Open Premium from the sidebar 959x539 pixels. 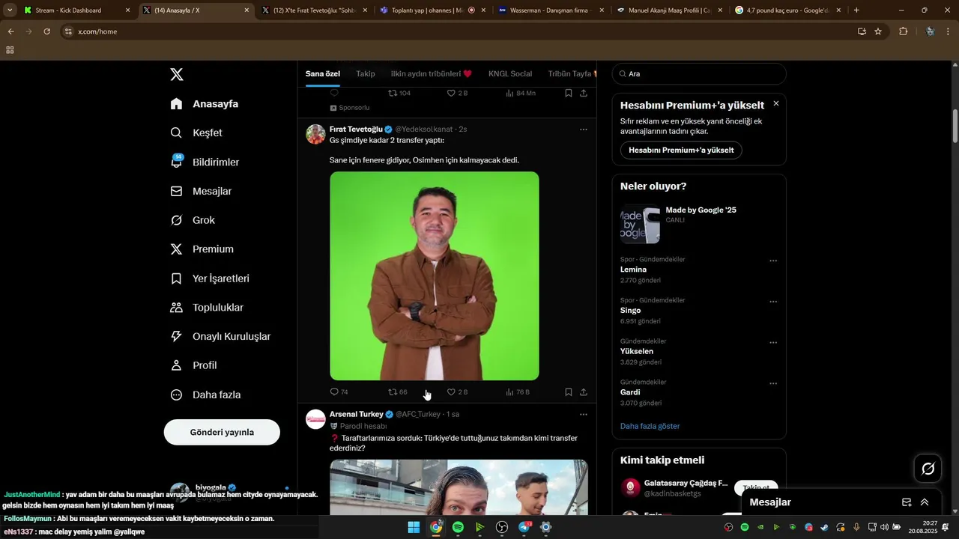pyautogui.click(x=202, y=249)
